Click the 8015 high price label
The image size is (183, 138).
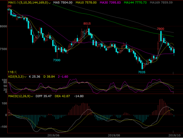(x=87, y=24)
